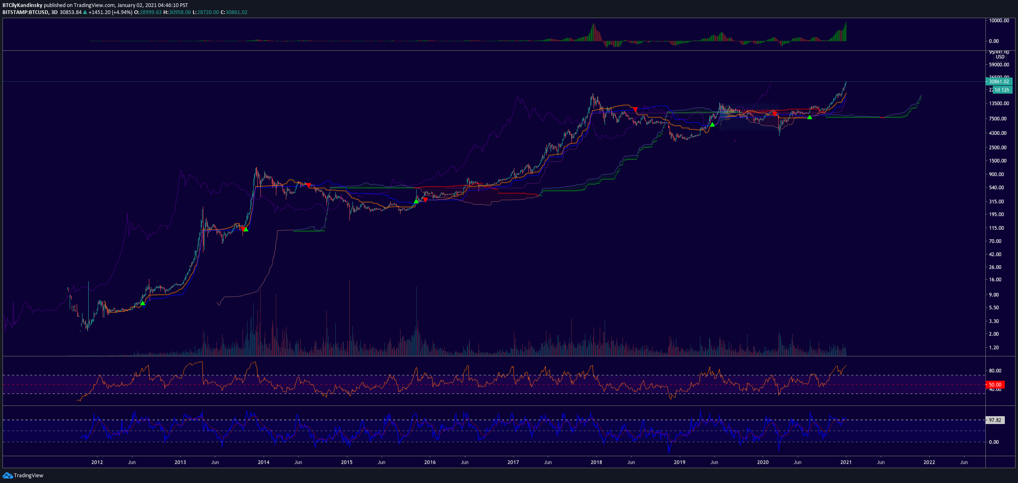Click red sell arrow marker in mid-2014
The width and height of the screenshot is (1018, 483).
coord(308,185)
